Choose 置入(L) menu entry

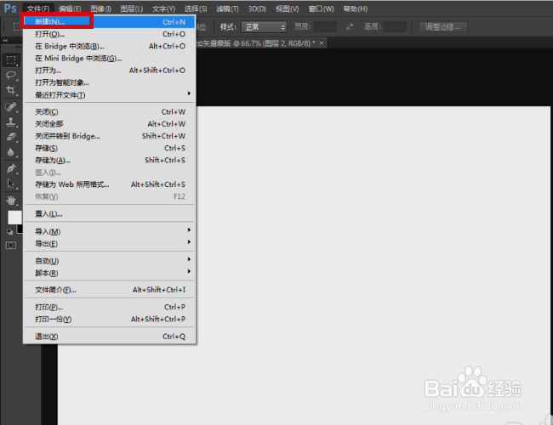point(110,213)
